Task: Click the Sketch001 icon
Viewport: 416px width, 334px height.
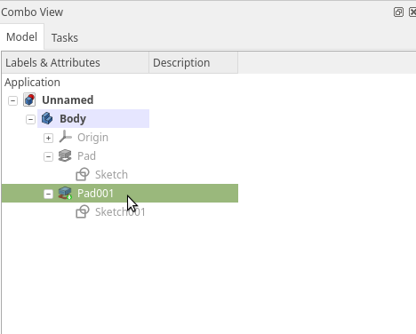Action: [x=83, y=211]
